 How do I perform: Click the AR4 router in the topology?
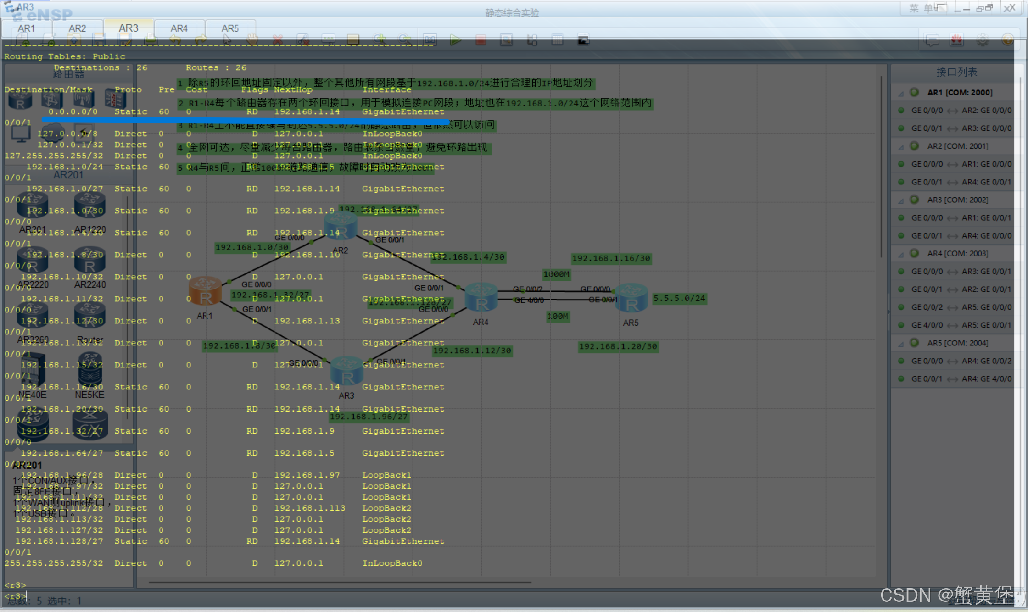point(481,297)
